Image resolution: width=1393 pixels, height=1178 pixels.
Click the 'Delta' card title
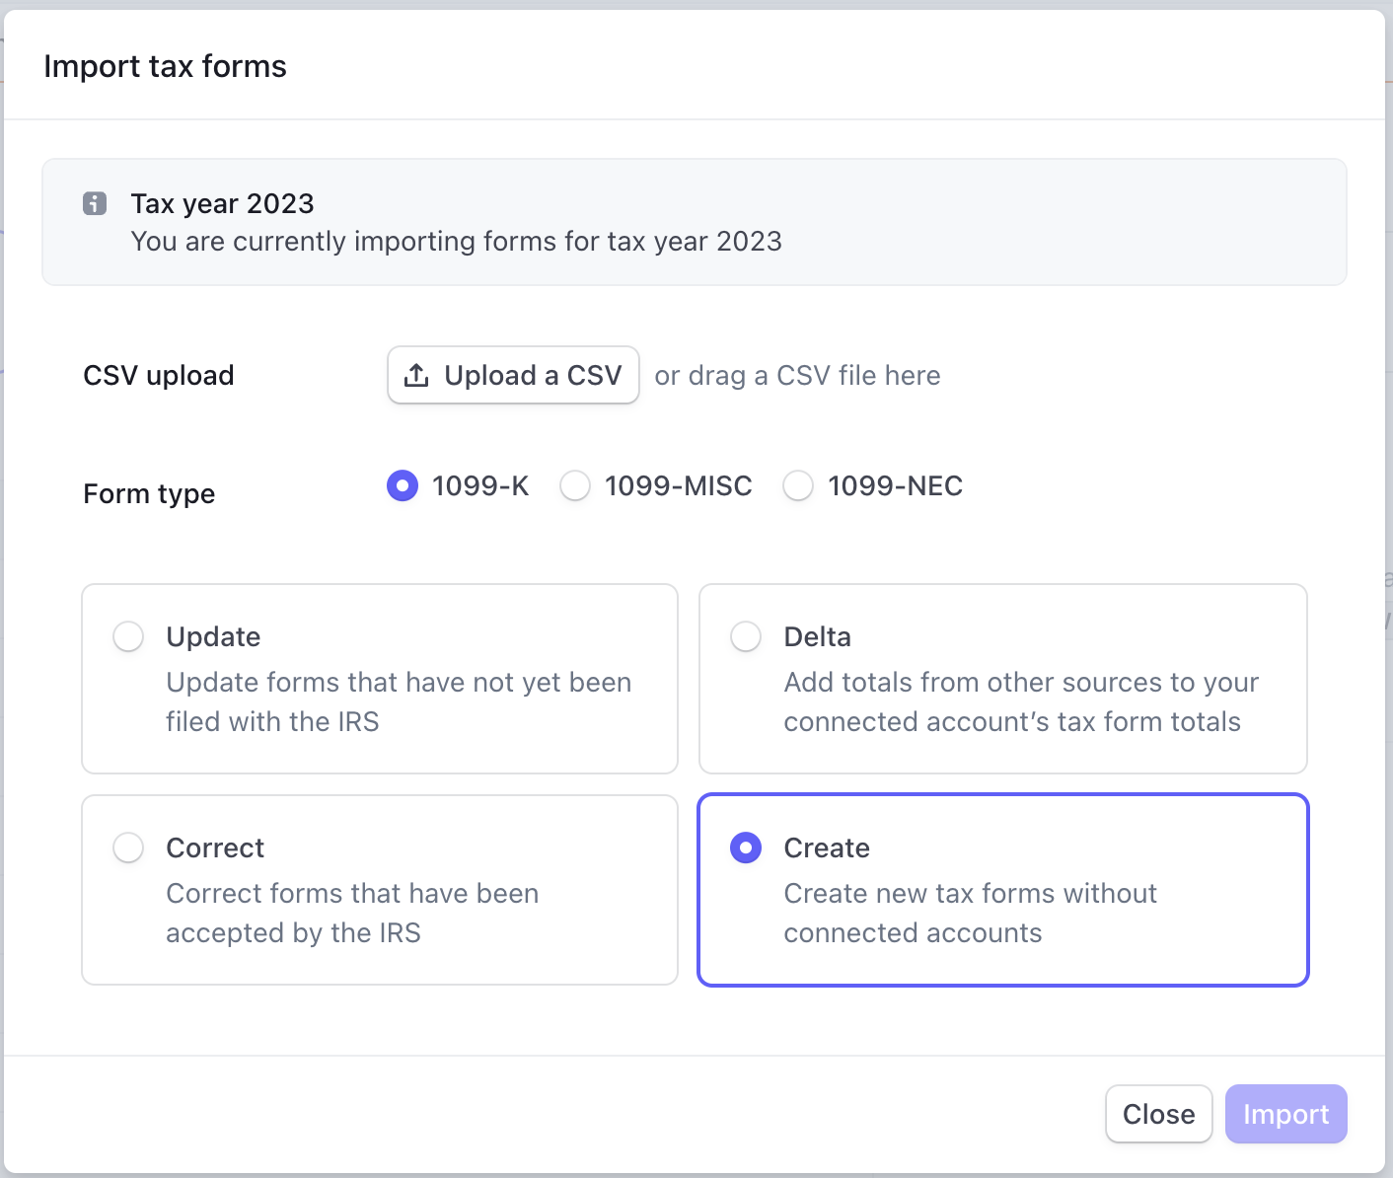(817, 636)
